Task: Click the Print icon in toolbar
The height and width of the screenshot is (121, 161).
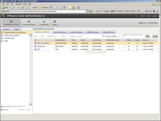Action: click(60, 8)
